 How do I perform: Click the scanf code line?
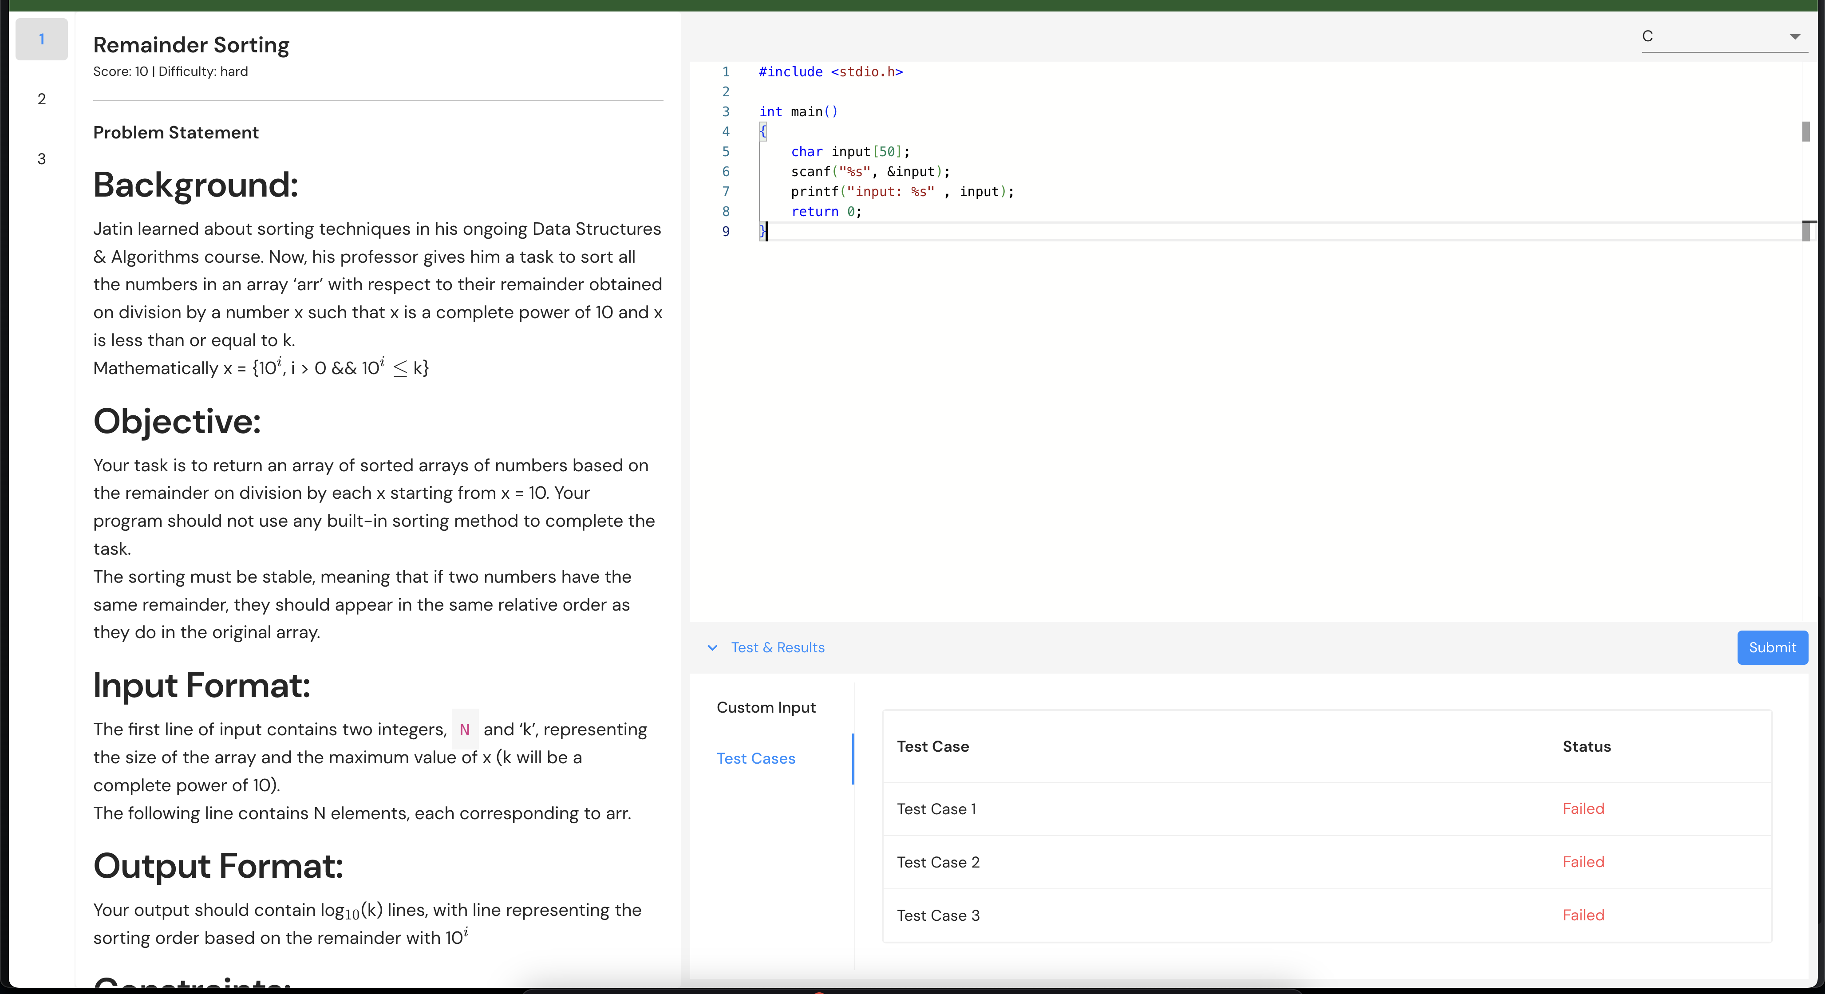coord(870,171)
